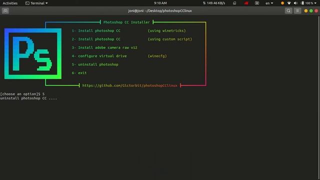320x180 pixels.
Task: Click option 1 Install photoshop CC
Action: [96, 30]
